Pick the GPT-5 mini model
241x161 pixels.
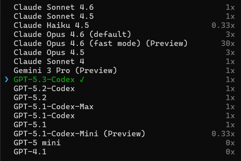tap(37, 143)
